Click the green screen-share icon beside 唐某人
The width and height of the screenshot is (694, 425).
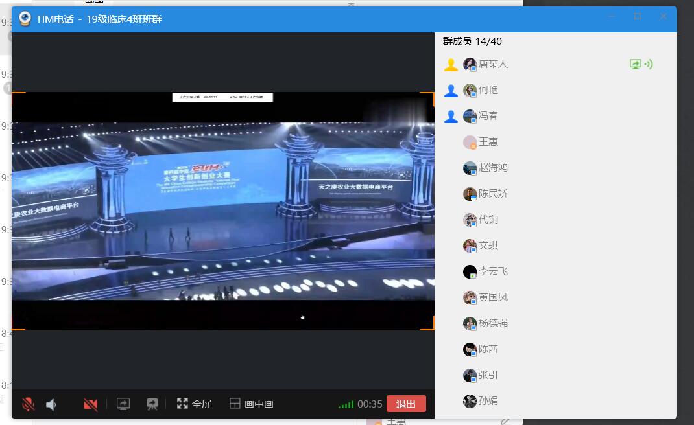636,64
